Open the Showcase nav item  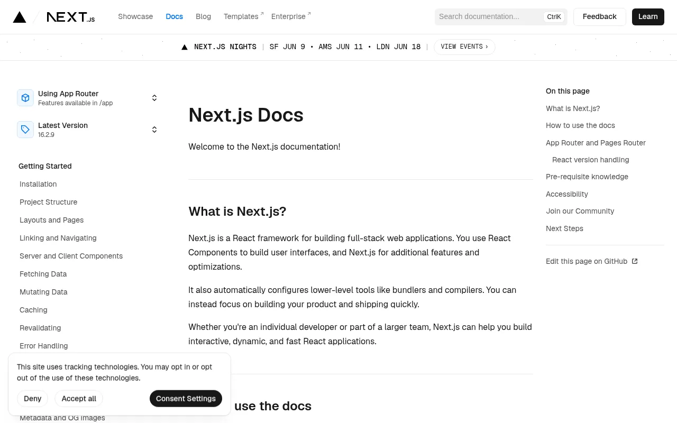(135, 16)
